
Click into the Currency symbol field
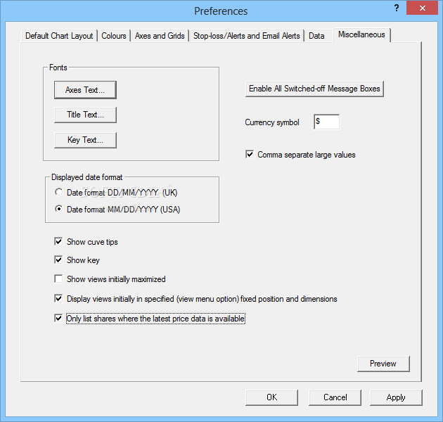[x=326, y=122]
